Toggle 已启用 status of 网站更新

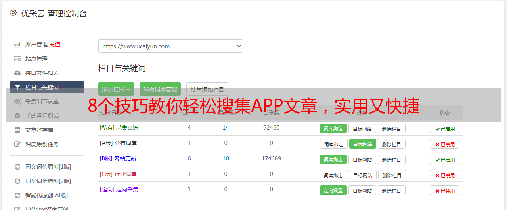445,159
